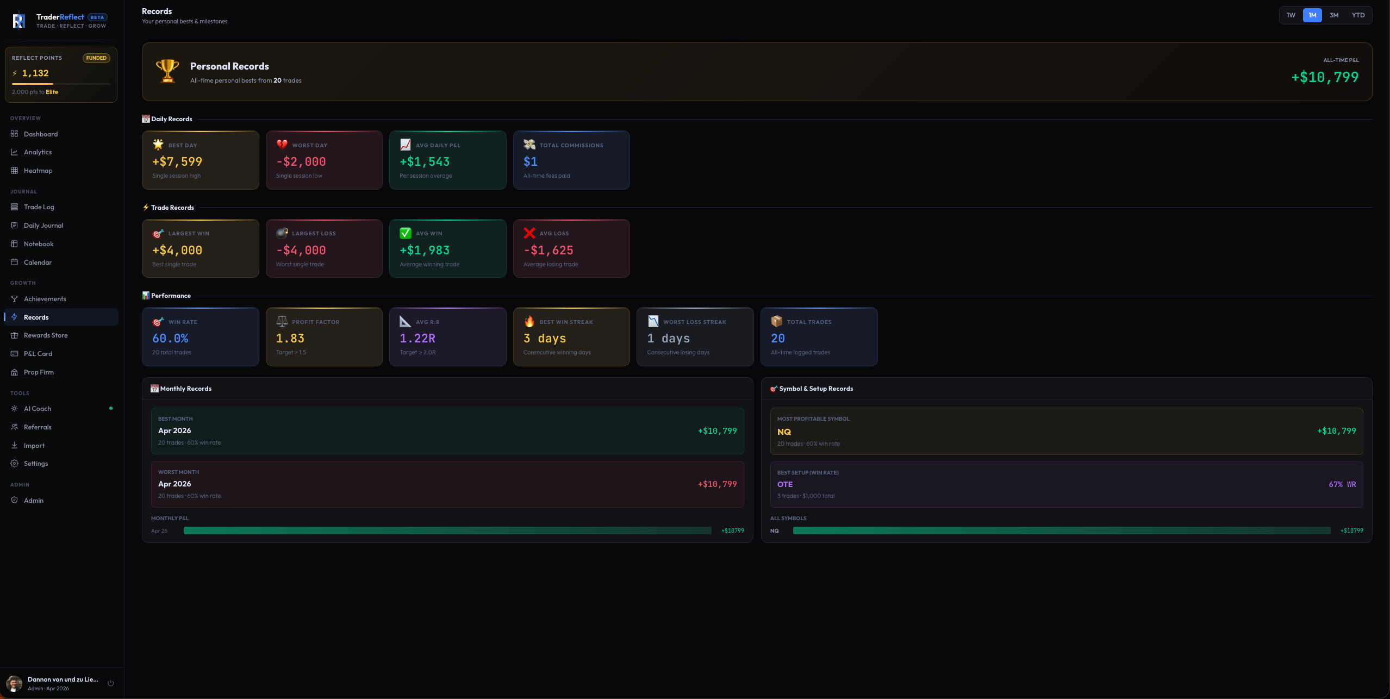Open the Worst Month Apr 2026 card
Screen dimensions: 1390x699
point(447,484)
